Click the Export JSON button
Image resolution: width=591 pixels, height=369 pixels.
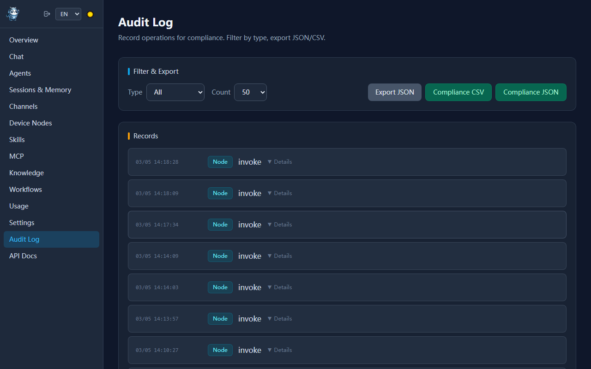click(395, 92)
